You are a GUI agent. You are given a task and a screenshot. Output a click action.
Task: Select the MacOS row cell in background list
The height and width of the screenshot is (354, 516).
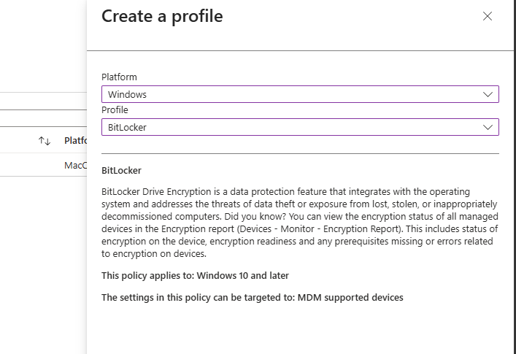tap(76, 165)
